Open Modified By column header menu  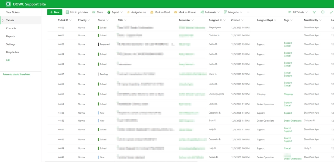(x=313, y=20)
